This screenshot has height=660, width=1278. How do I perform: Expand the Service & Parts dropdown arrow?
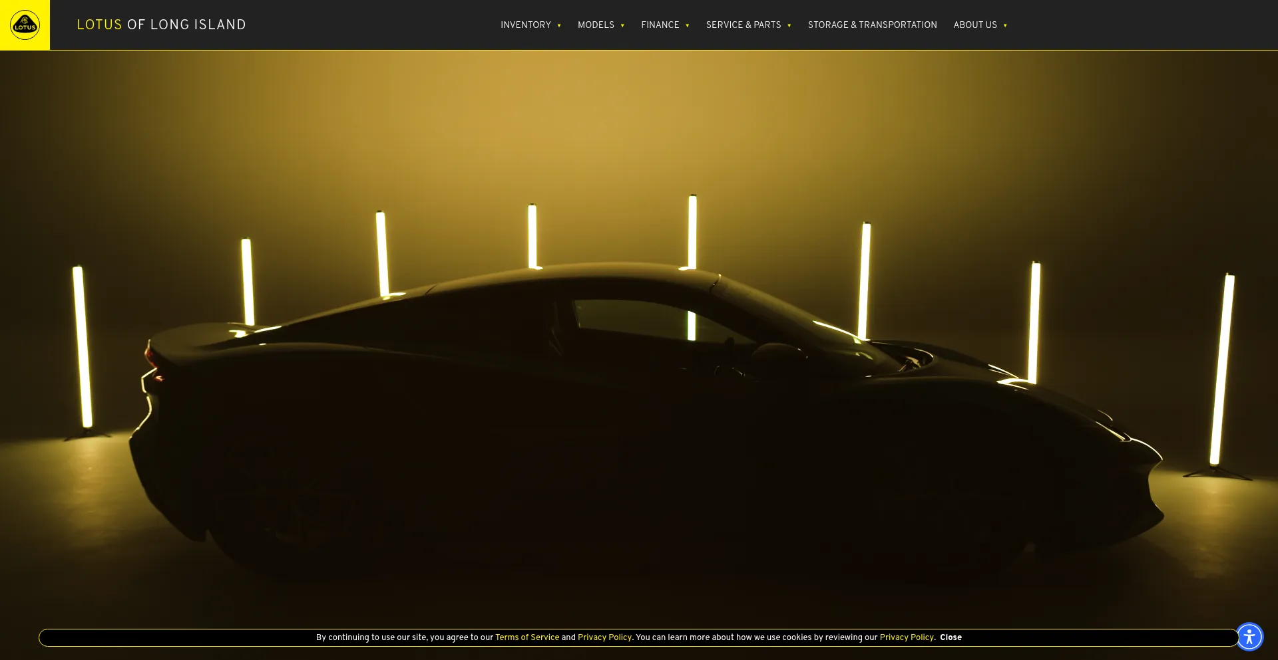(x=789, y=26)
